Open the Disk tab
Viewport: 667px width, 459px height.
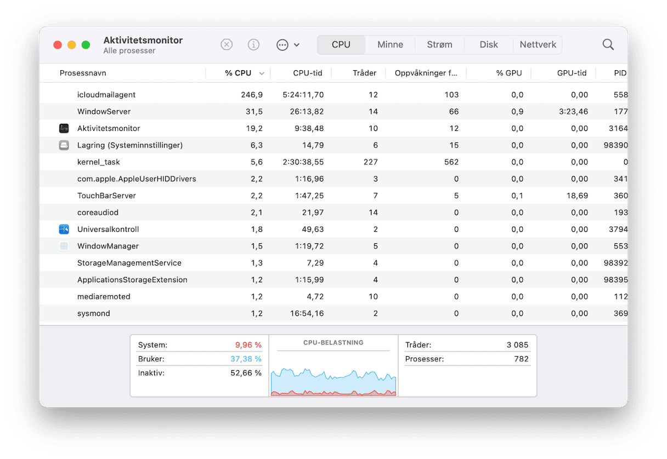(x=489, y=45)
